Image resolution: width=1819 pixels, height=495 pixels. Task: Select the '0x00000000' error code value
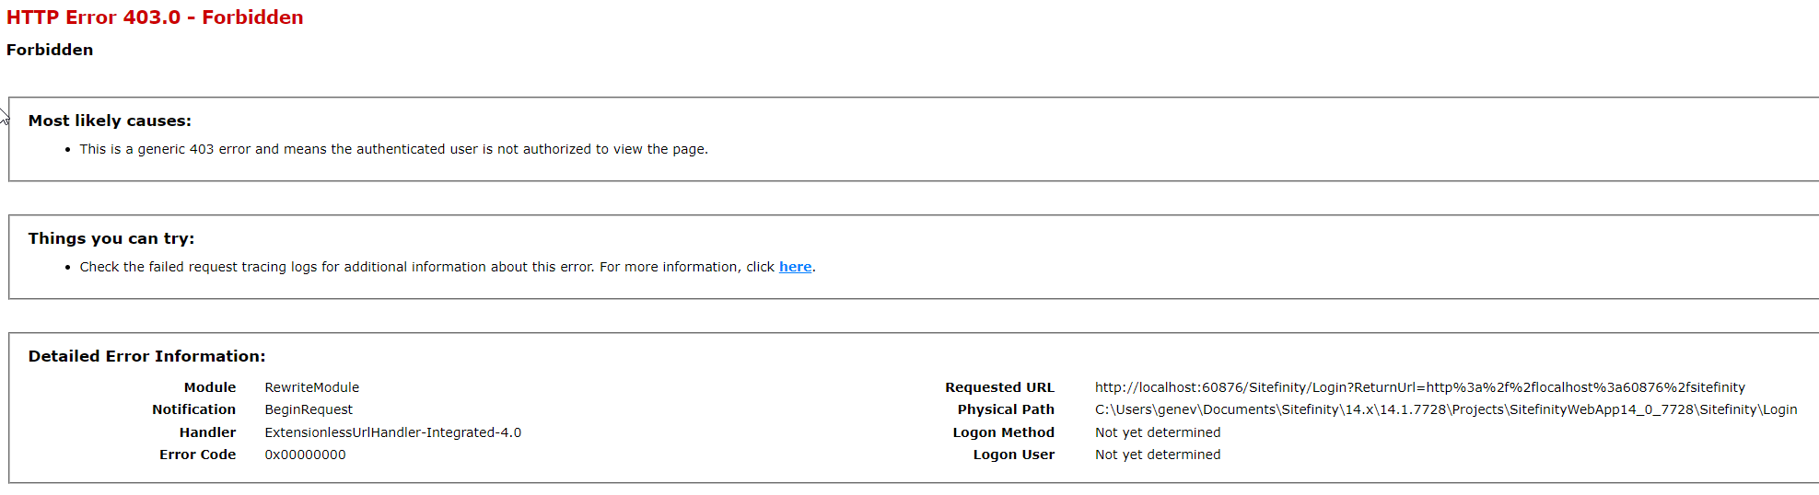coord(306,455)
